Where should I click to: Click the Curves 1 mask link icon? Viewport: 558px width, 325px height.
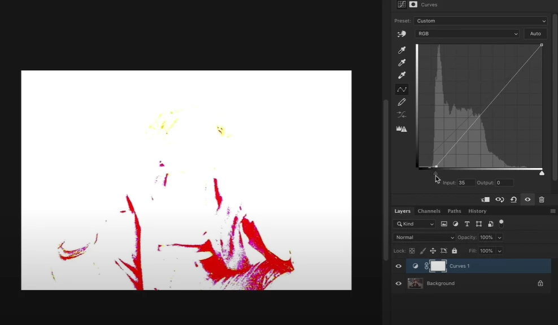click(x=426, y=266)
